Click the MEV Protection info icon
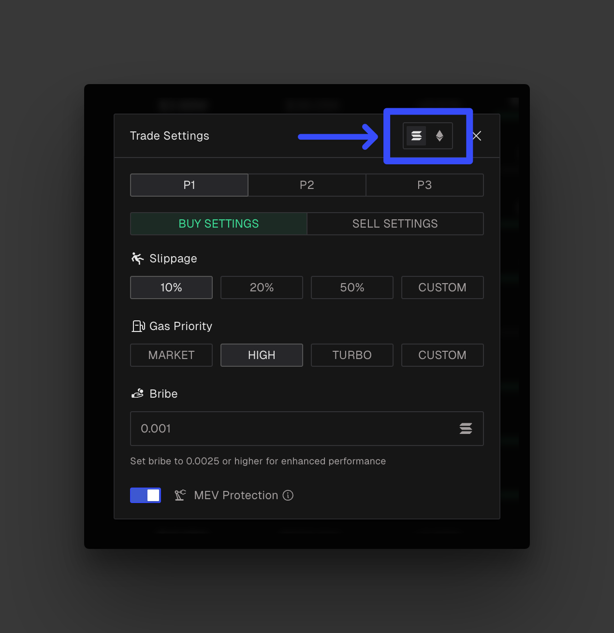Image resolution: width=614 pixels, height=633 pixels. tap(288, 495)
